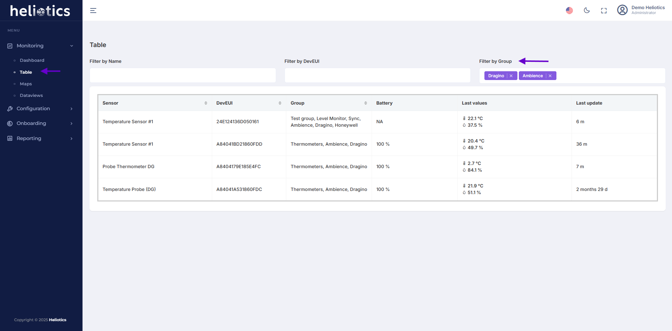The width and height of the screenshot is (672, 331).
Task: Toggle dark mode with the moon icon
Action: tap(587, 11)
